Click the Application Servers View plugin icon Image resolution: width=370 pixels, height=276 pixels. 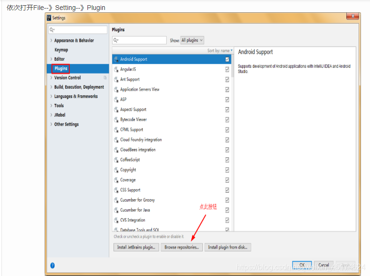click(x=116, y=90)
